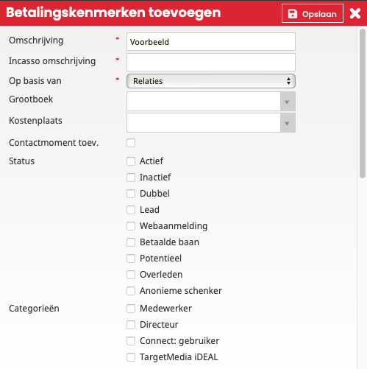Expand the Kostenplaats dropdown arrow
The image size is (367, 369).
coord(288,123)
